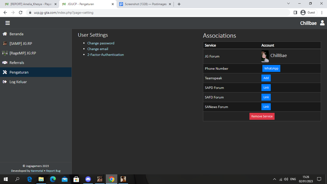The image size is (327, 184).
Task: Open Discord from the taskbar
Action: click(x=88, y=179)
